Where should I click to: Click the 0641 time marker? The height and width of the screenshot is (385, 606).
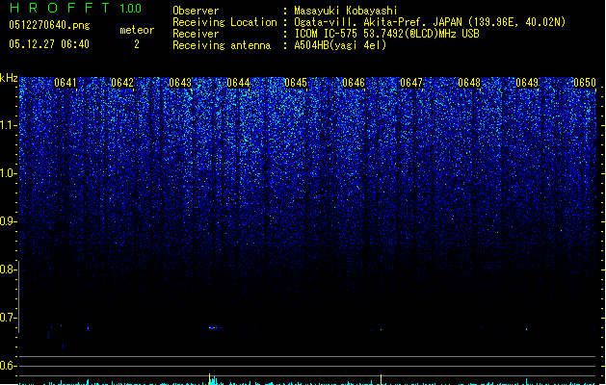pos(66,83)
